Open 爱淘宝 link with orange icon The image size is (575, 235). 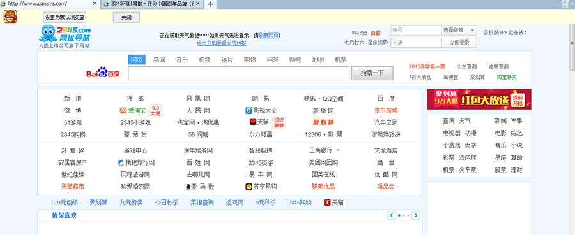[x=133, y=110]
